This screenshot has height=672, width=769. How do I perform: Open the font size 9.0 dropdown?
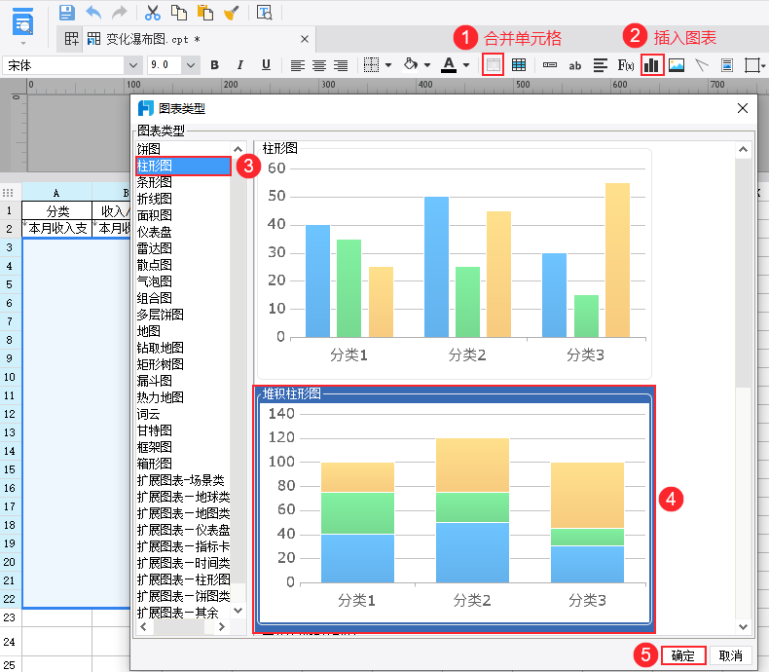click(x=191, y=65)
